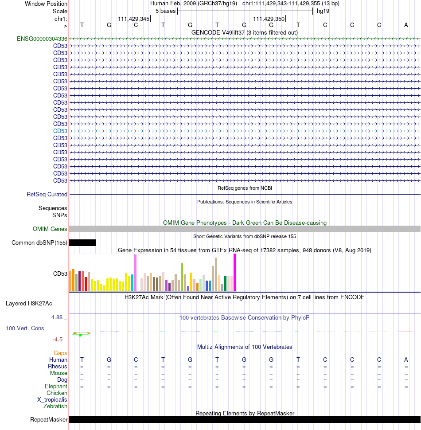Select the X_tropicalis alignment row label
This screenshot has height=430, width=421.
pos(52,399)
